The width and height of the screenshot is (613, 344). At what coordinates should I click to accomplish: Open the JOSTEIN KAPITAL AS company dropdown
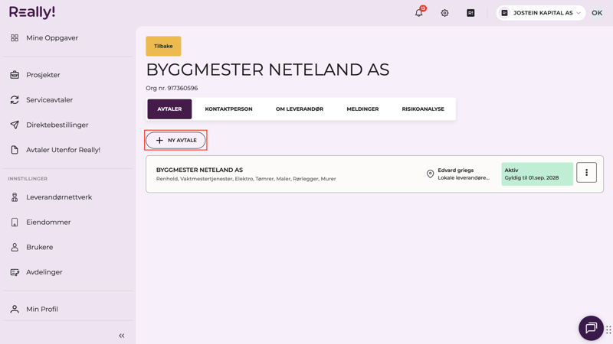pos(541,13)
